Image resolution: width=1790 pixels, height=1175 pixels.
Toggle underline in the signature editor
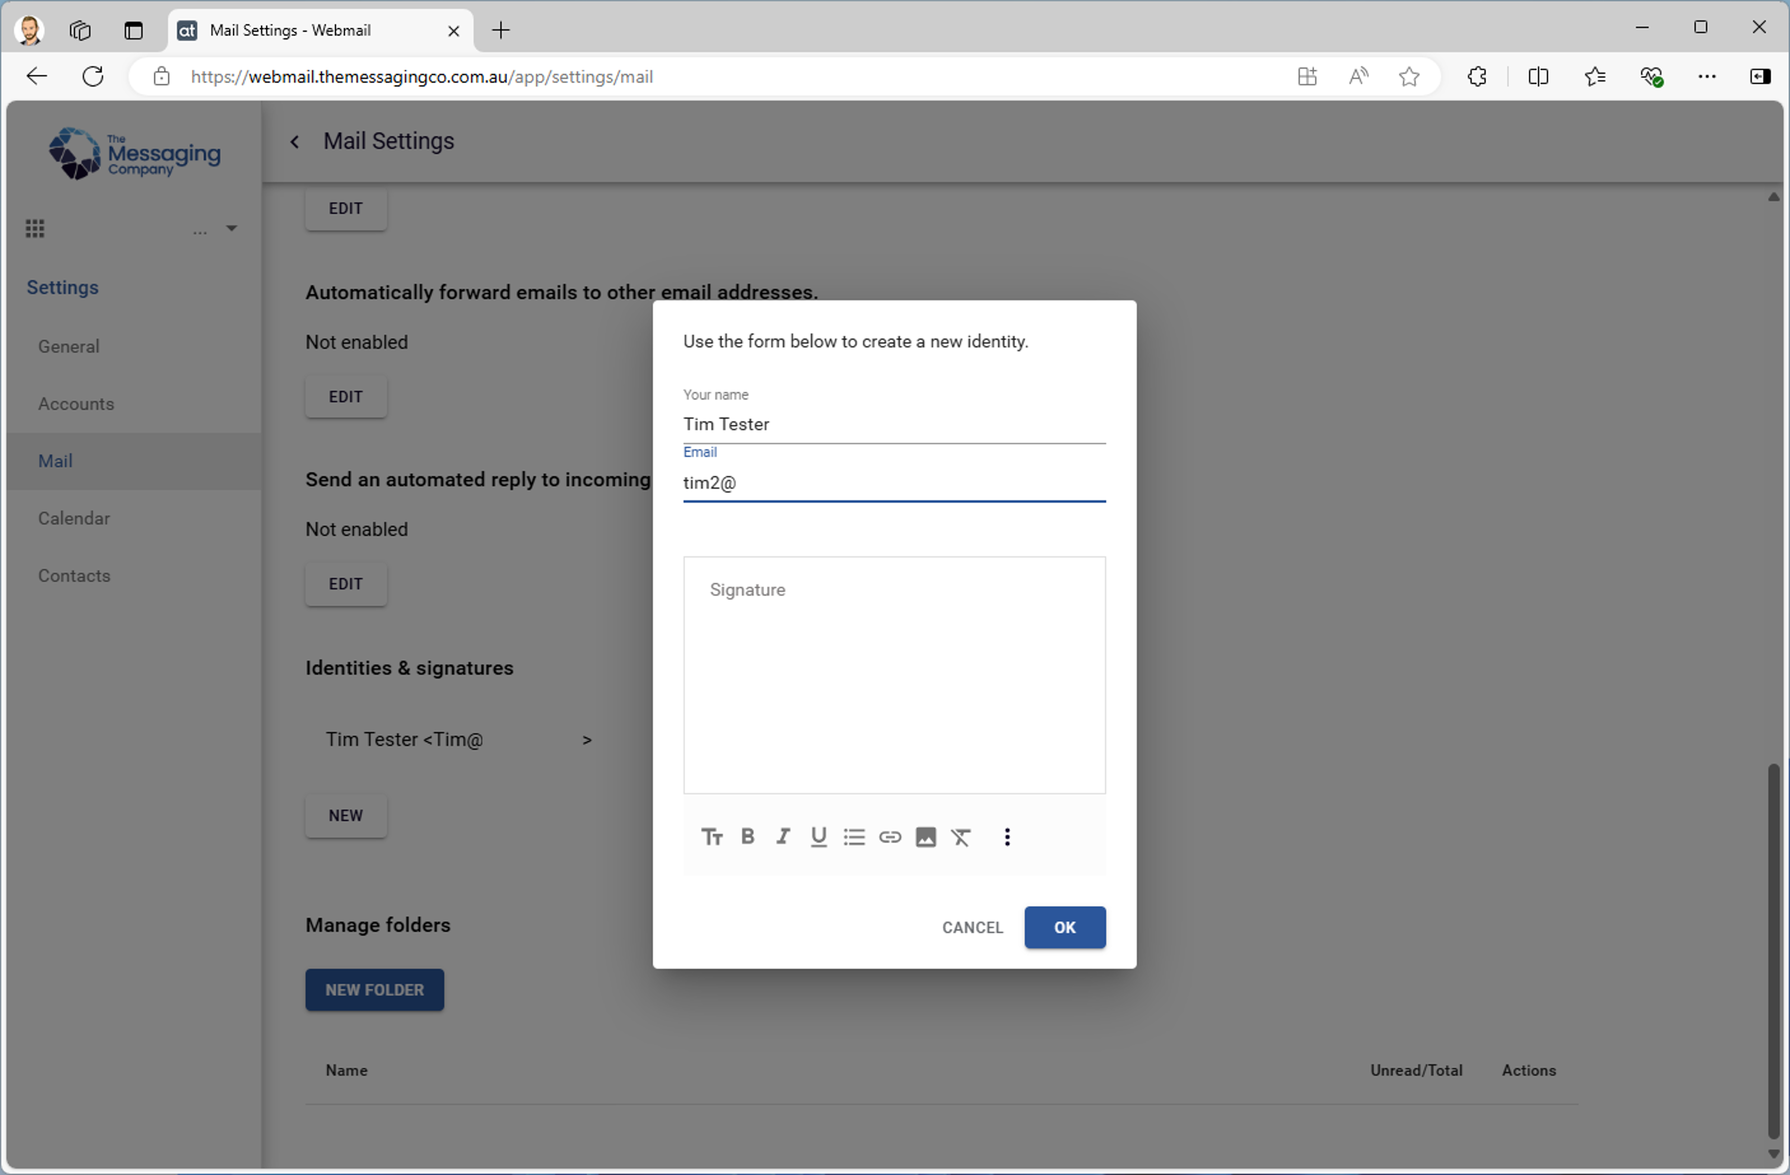818,837
